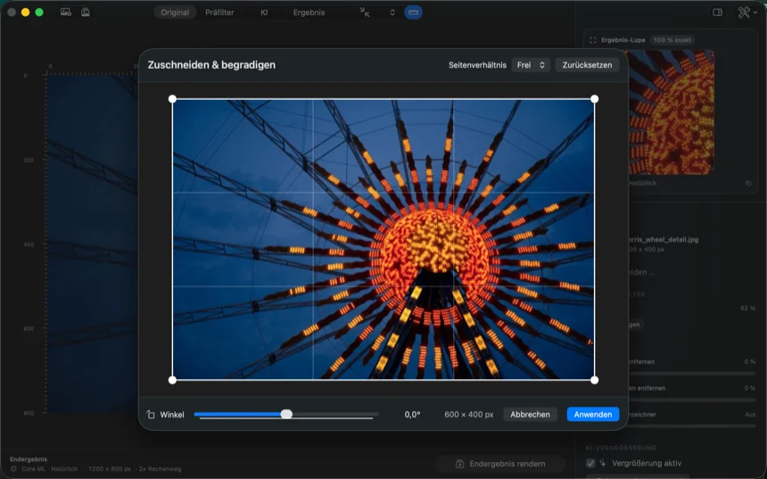Select the Original view tab
Image resolution: width=767 pixels, height=479 pixels.
click(175, 12)
